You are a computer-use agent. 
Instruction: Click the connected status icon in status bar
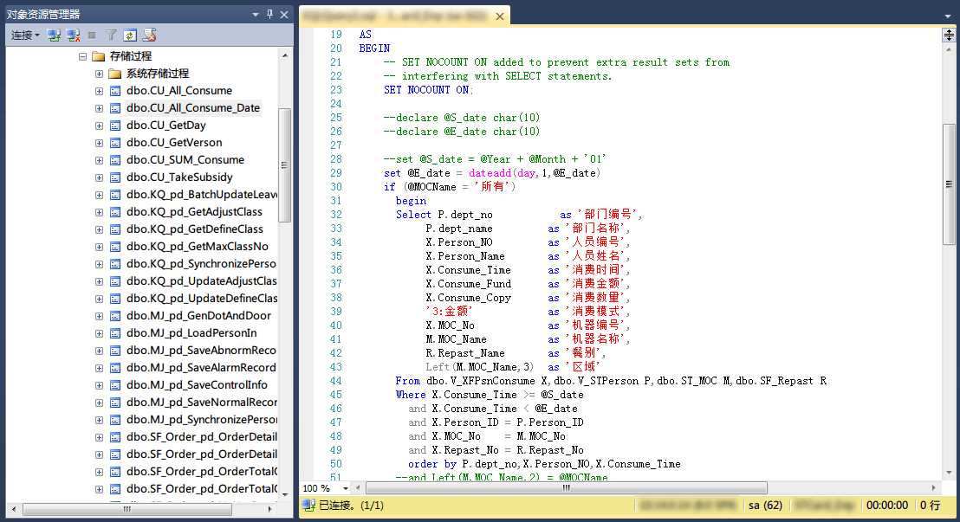(308, 506)
